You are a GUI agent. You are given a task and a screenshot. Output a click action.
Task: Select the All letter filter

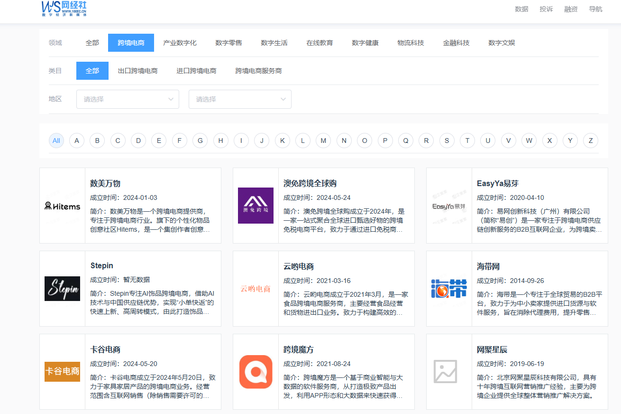coord(56,141)
